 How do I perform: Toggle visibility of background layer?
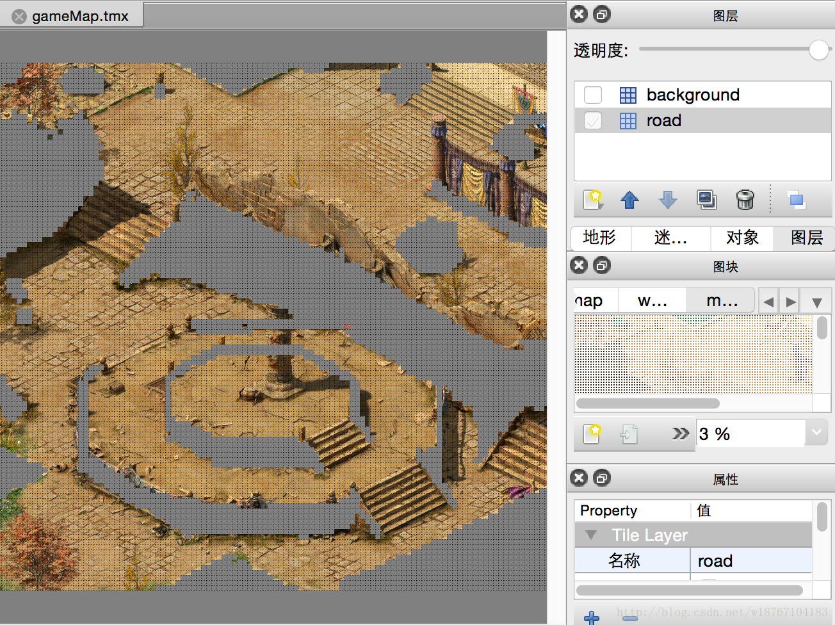[593, 95]
